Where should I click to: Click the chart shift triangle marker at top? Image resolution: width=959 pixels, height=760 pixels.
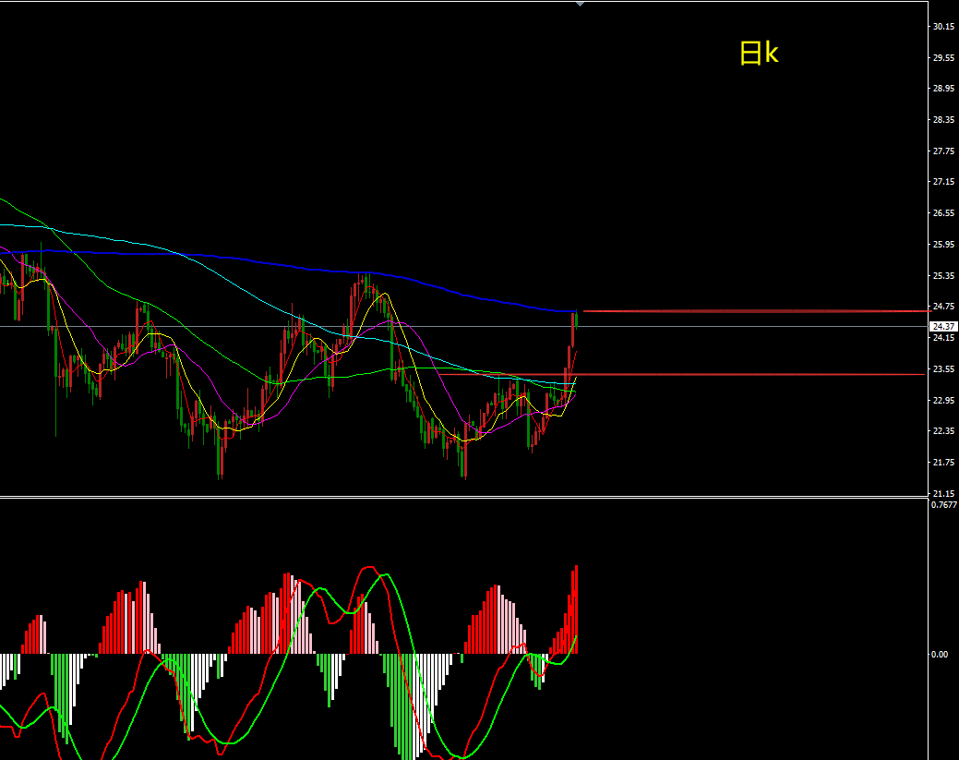tap(580, 5)
